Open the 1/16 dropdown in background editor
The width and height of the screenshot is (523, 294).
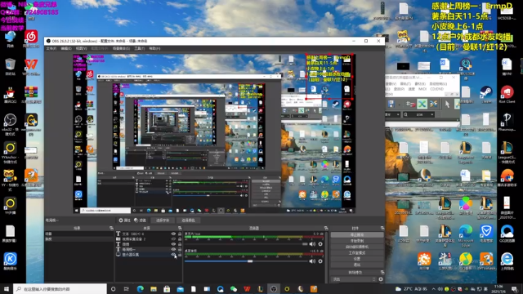point(419,114)
